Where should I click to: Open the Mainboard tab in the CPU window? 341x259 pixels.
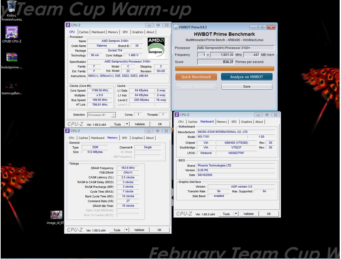98,32
